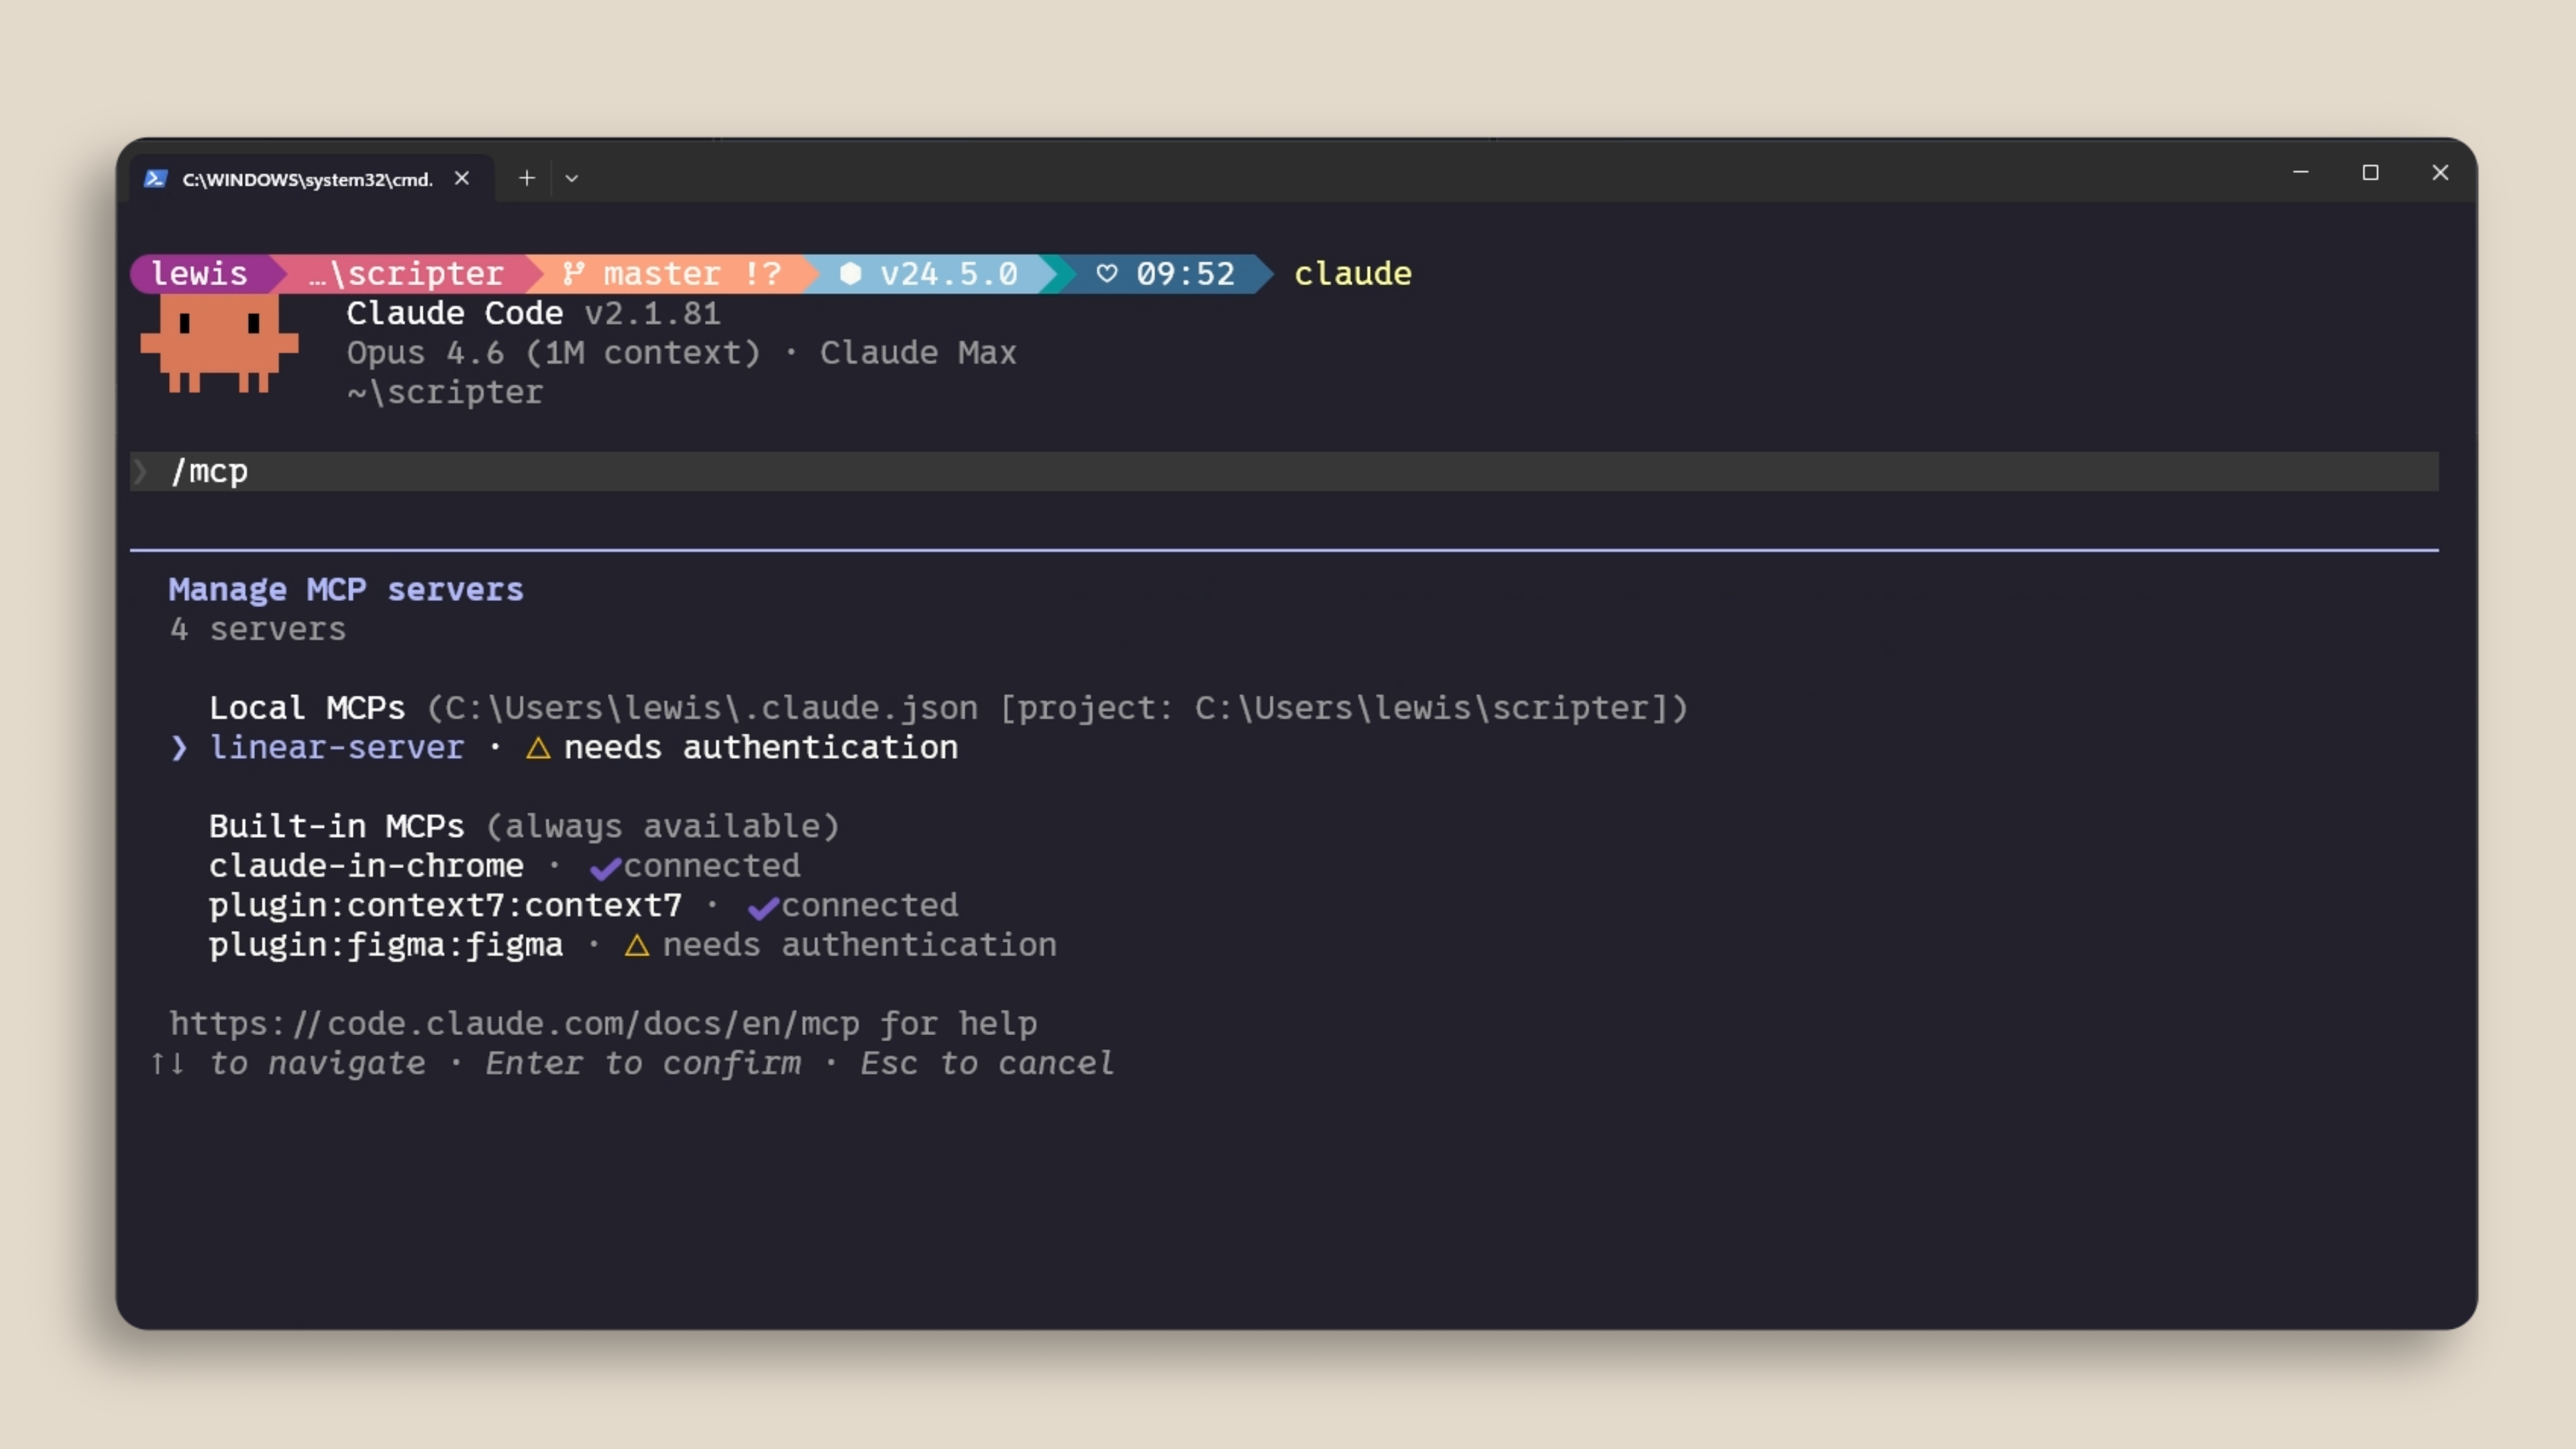Click the checkmark next to claude-in-chrome

[x=605, y=868]
